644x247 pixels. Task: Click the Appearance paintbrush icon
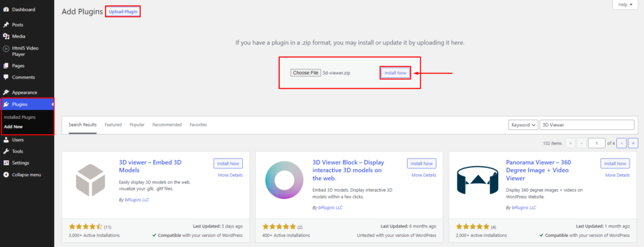point(6,92)
